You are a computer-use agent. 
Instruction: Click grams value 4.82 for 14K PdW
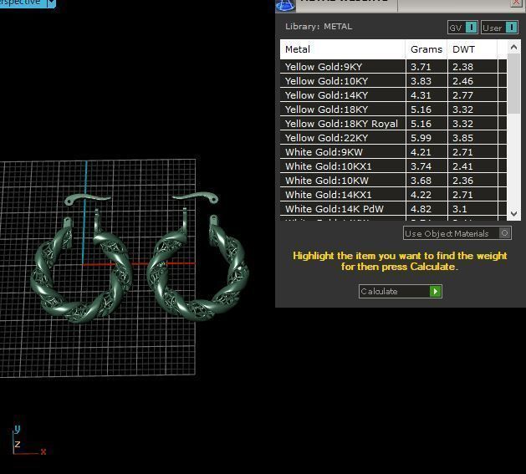(x=421, y=209)
